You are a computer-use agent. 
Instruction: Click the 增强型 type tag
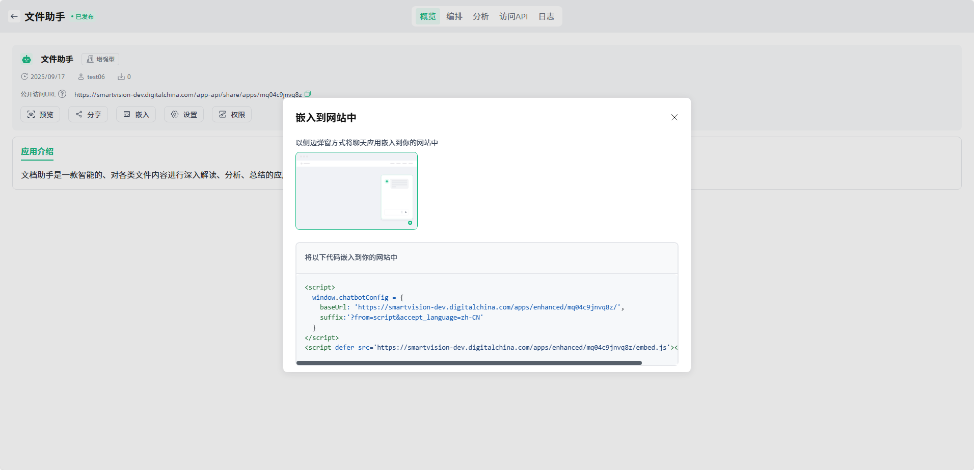(x=100, y=59)
